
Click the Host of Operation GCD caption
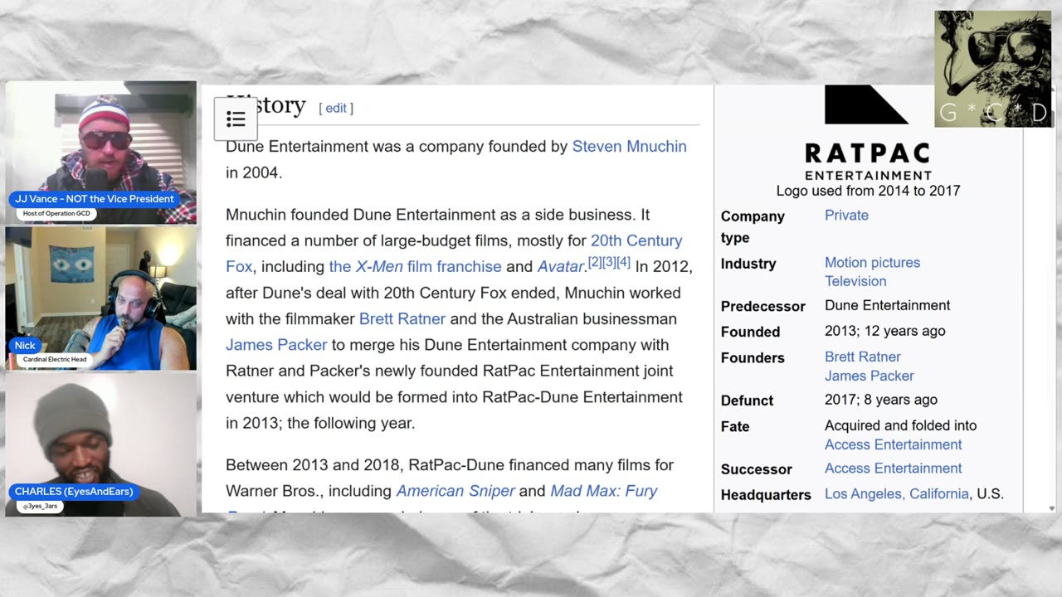tap(57, 214)
